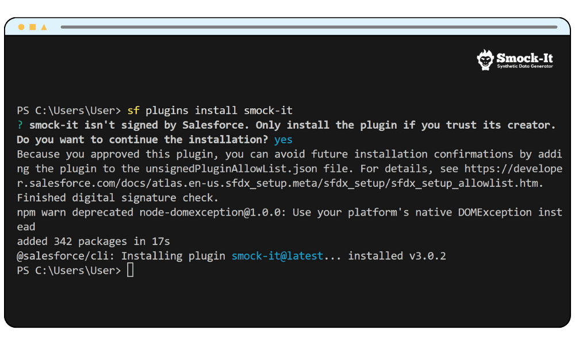The image size is (575, 345).
Task: Click the blue 'smock-it@latest' text
Action: (x=277, y=256)
